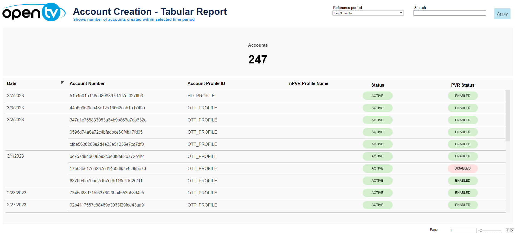Click ACTIVE status badge for 2/28/2023 row
The image size is (517, 237).
[377, 193]
